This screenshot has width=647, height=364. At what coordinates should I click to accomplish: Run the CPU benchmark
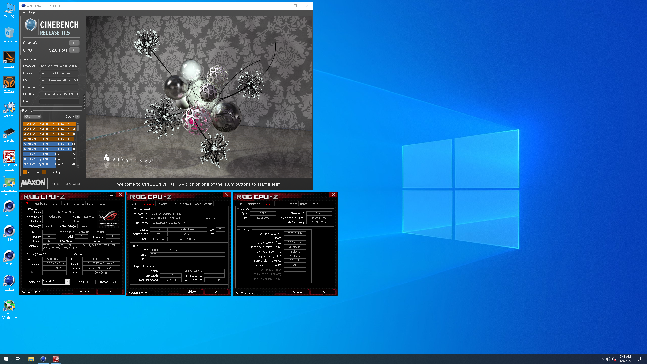click(74, 50)
